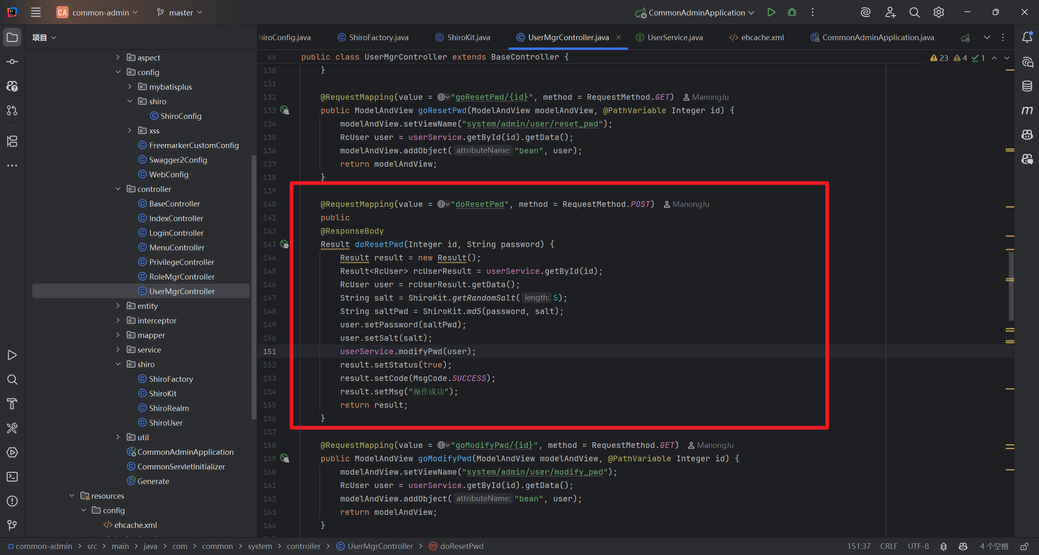Viewport: 1039px width, 555px height.
Task: Open the Commit tool window
Action: 12,62
